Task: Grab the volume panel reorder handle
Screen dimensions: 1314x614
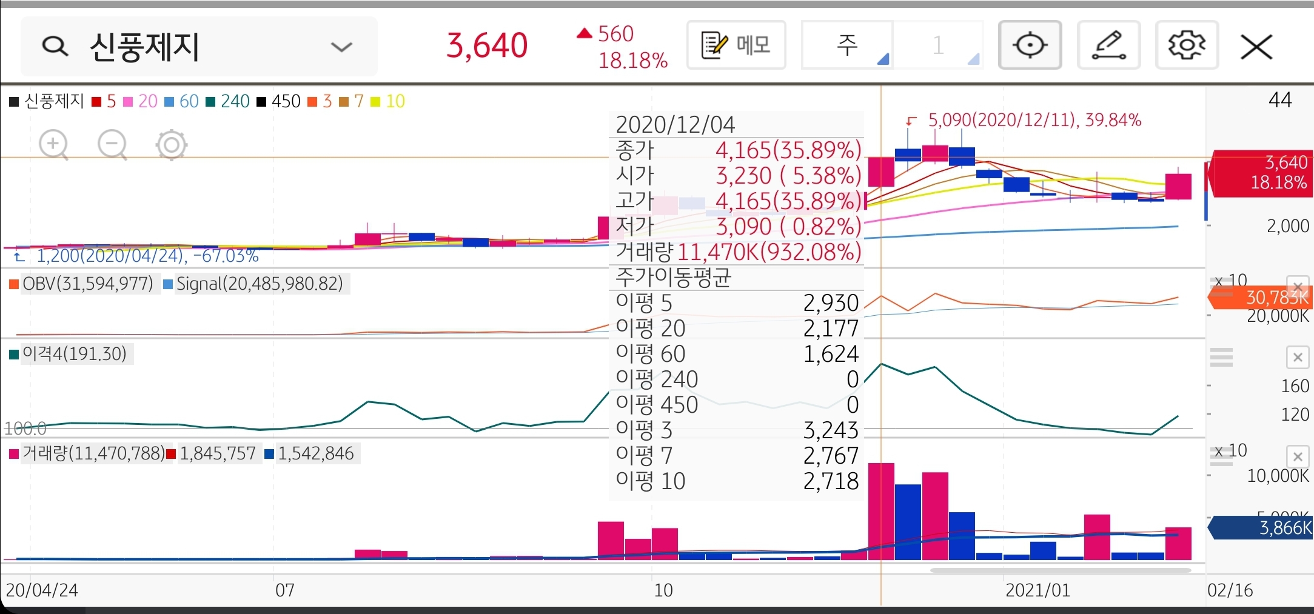Action: (1221, 457)
